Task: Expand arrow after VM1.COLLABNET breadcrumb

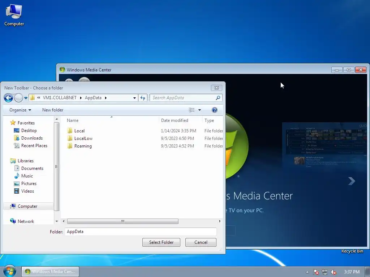Action: (x=81, y=98)
